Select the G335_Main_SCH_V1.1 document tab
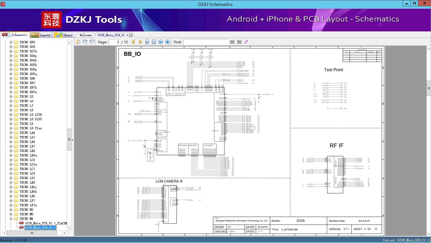The image size is (431, 243). [x=113, y=35]
